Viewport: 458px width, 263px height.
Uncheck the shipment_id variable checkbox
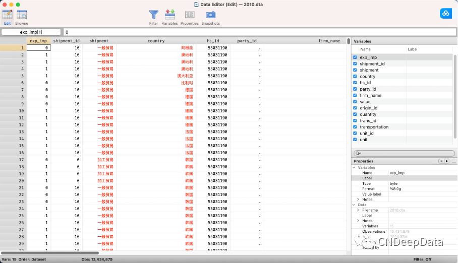[355, 63]
